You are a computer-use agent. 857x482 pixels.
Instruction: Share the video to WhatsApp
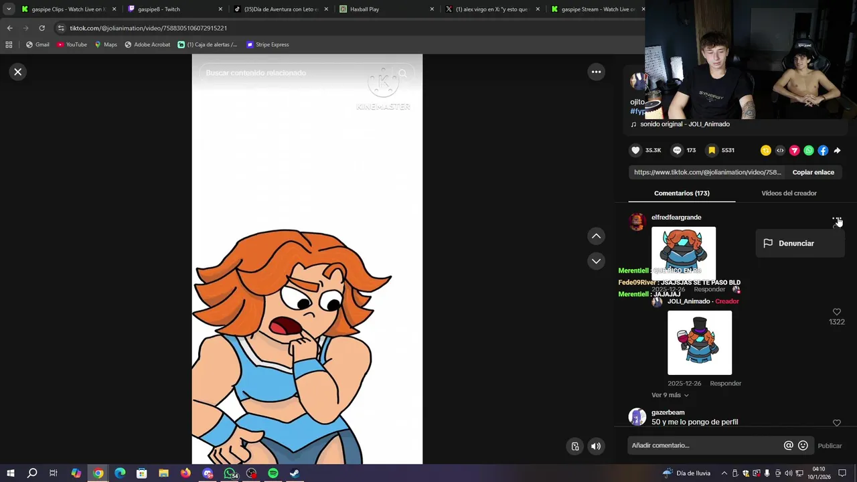(x=809, y=151)
